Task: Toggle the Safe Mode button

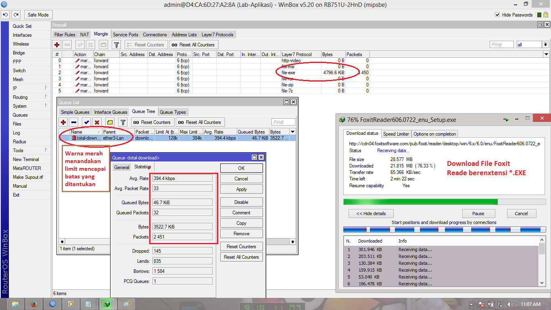Action: tap(38, 15)
